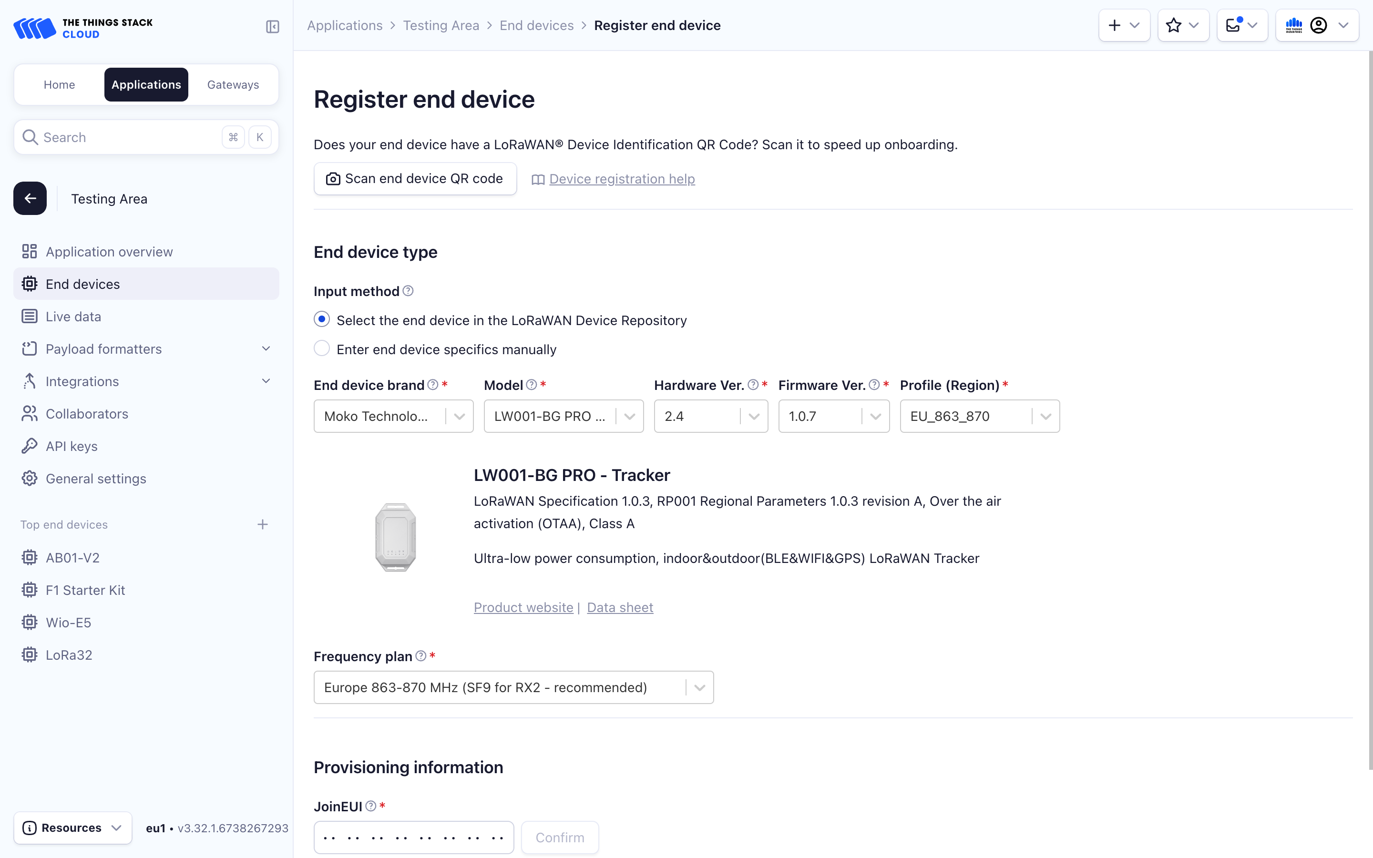Go back from Testing Area using the arrow
Image resolution: width=1373 pixels, height=858 pixels.
30,198
